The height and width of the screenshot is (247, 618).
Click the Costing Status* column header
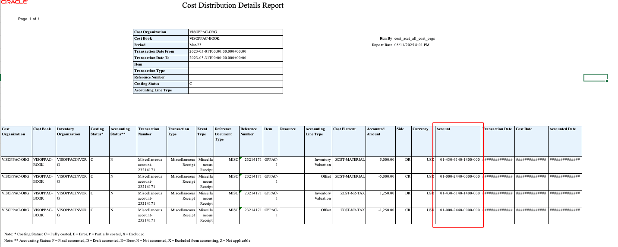point(99,141)
